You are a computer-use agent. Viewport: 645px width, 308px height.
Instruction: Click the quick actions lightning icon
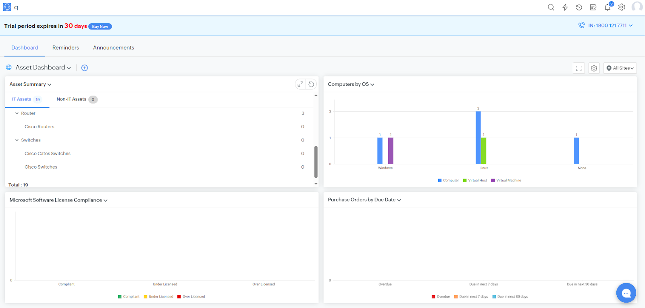coord(565,7)
